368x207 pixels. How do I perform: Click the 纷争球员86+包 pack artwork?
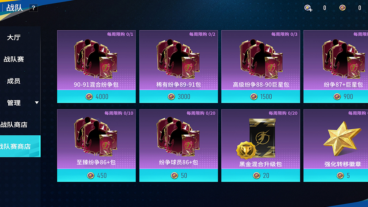[178, 136]
